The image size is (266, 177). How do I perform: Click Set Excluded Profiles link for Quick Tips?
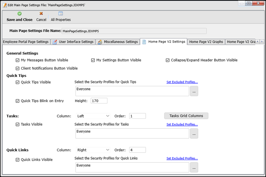[x=182, y=82]
